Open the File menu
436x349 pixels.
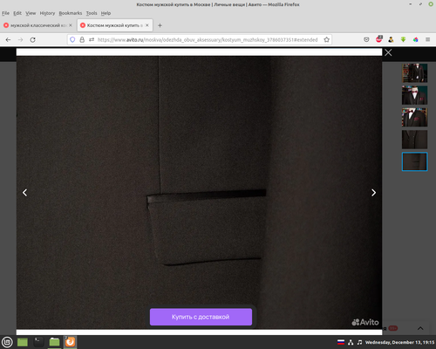pos(5,13)
